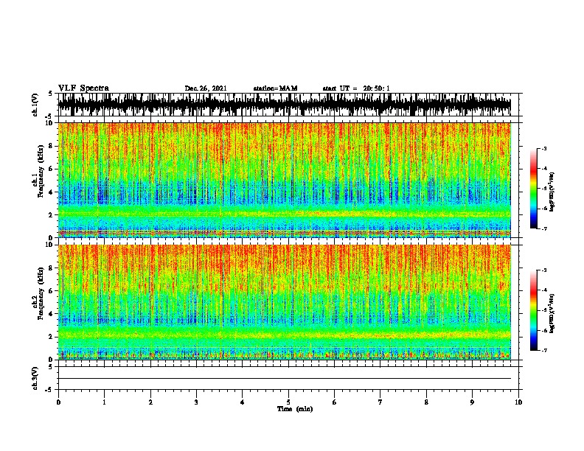The width and height of the screenshot is (584, 451).
Task: Click the log(PSD) label beside ch.1 colorbar
Action: tap(552, 192)
